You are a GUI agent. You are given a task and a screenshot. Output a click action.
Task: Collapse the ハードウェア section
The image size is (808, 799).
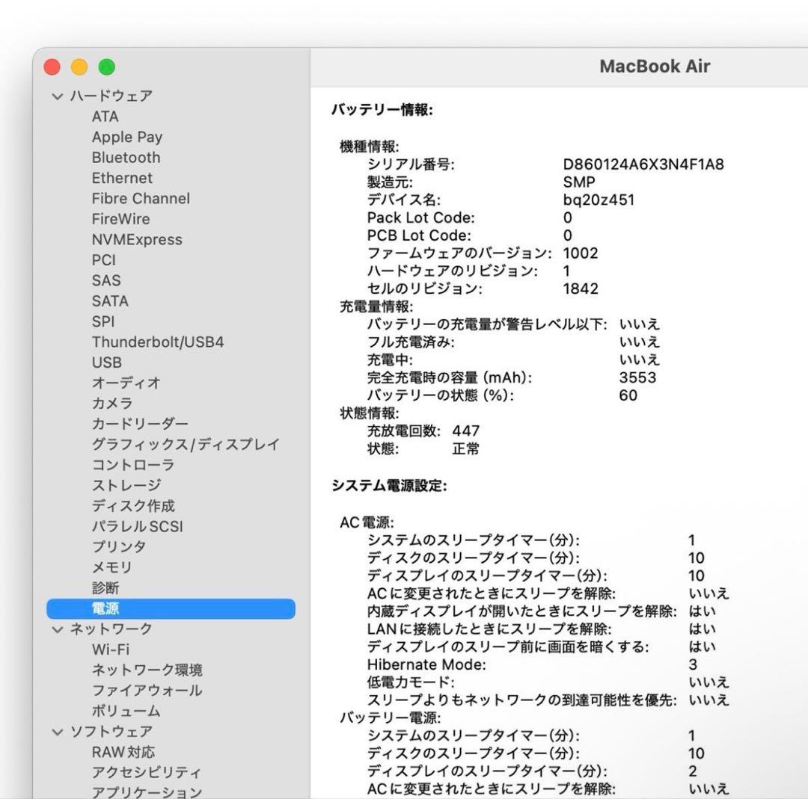point(58,96)
